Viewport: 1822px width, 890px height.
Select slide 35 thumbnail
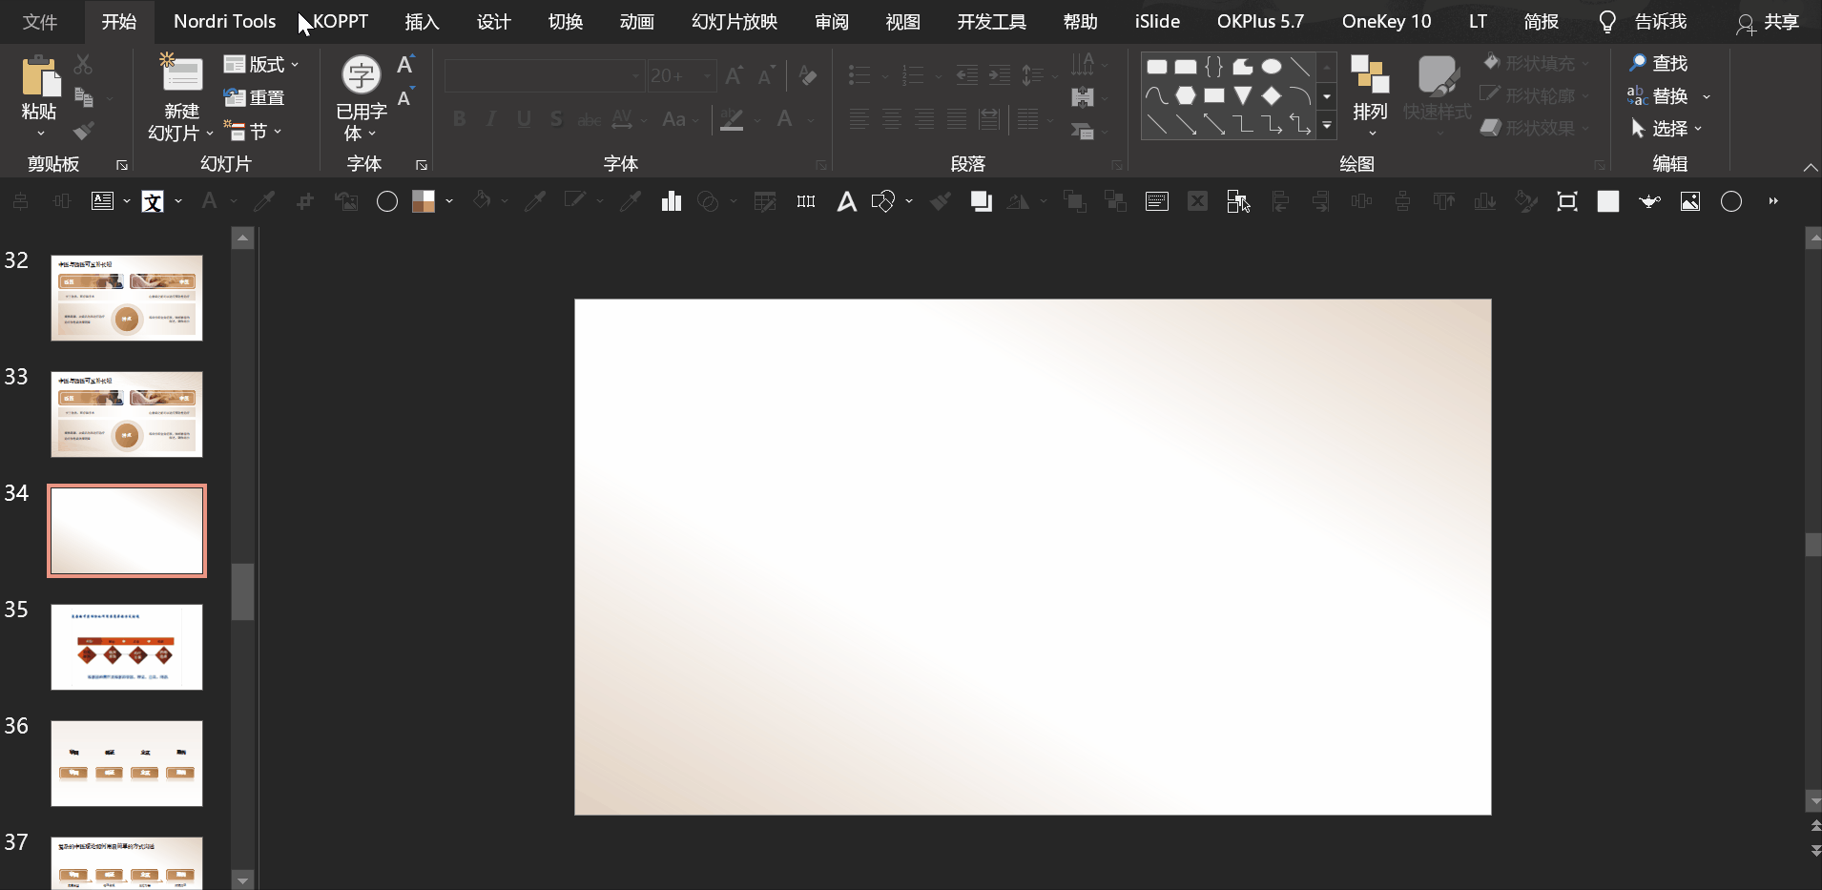[x=127, y=647]
